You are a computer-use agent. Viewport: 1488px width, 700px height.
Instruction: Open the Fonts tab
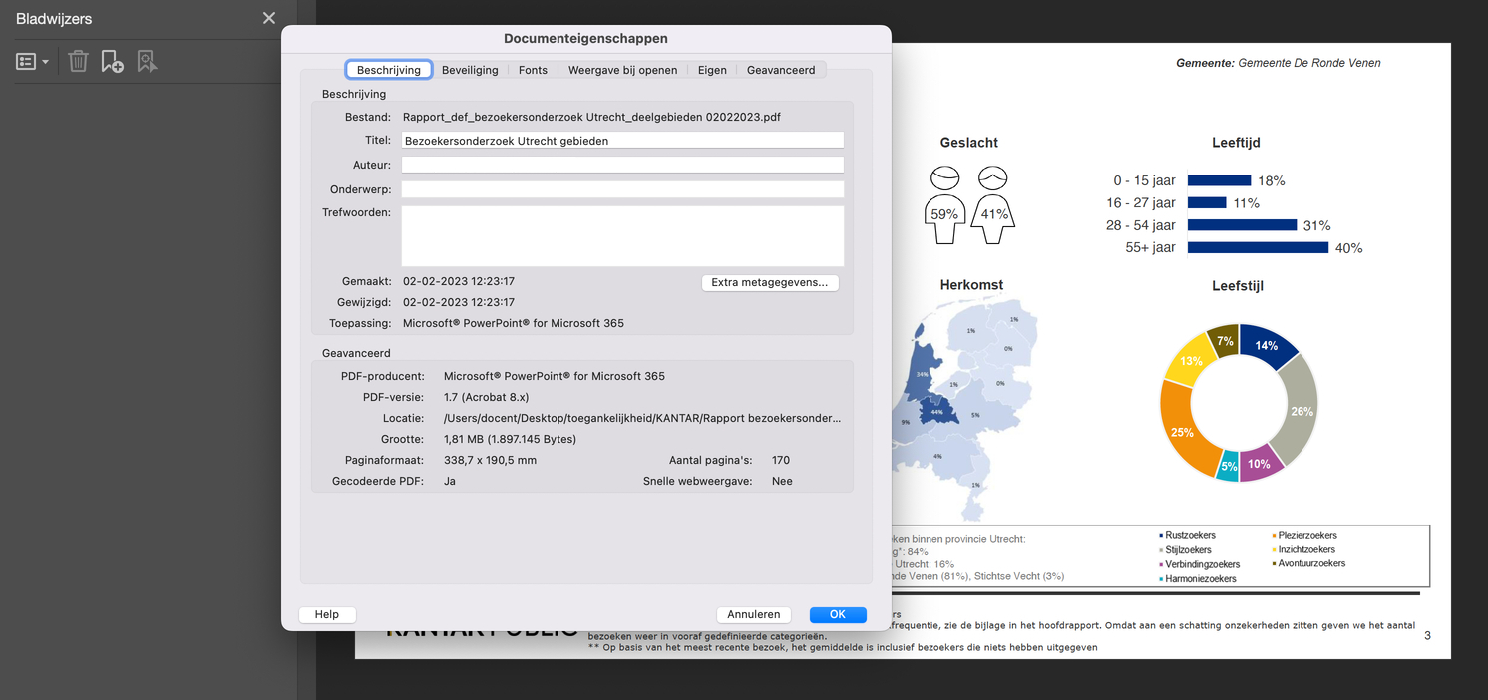tap(533, 70)
